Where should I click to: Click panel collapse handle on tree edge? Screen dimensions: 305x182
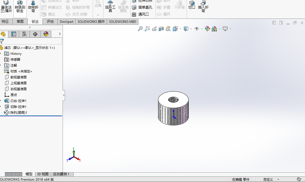(64, 95)
